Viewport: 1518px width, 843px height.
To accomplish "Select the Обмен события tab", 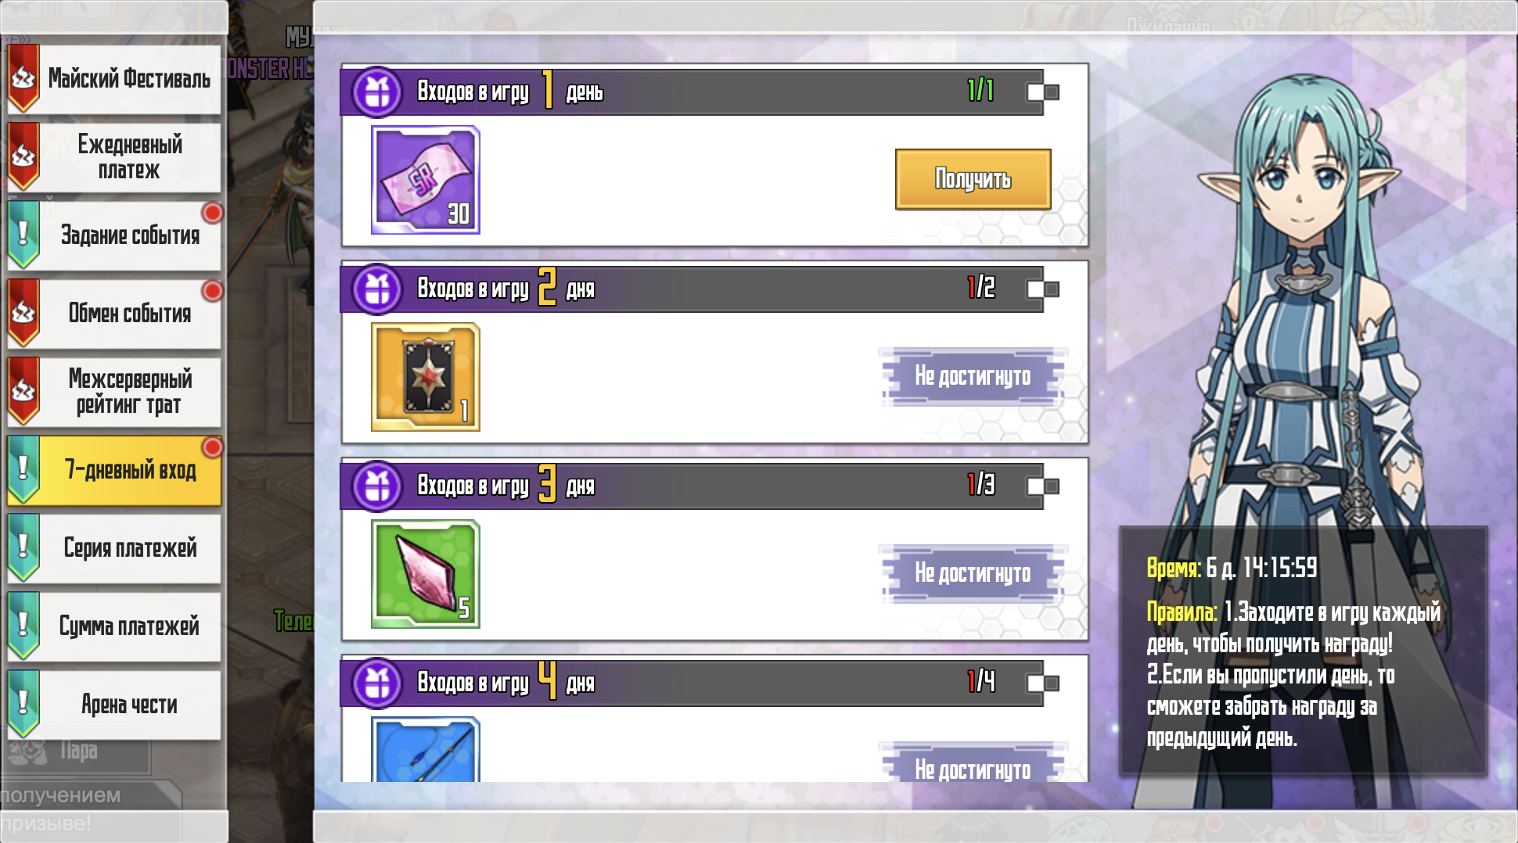I will (114, 314).
